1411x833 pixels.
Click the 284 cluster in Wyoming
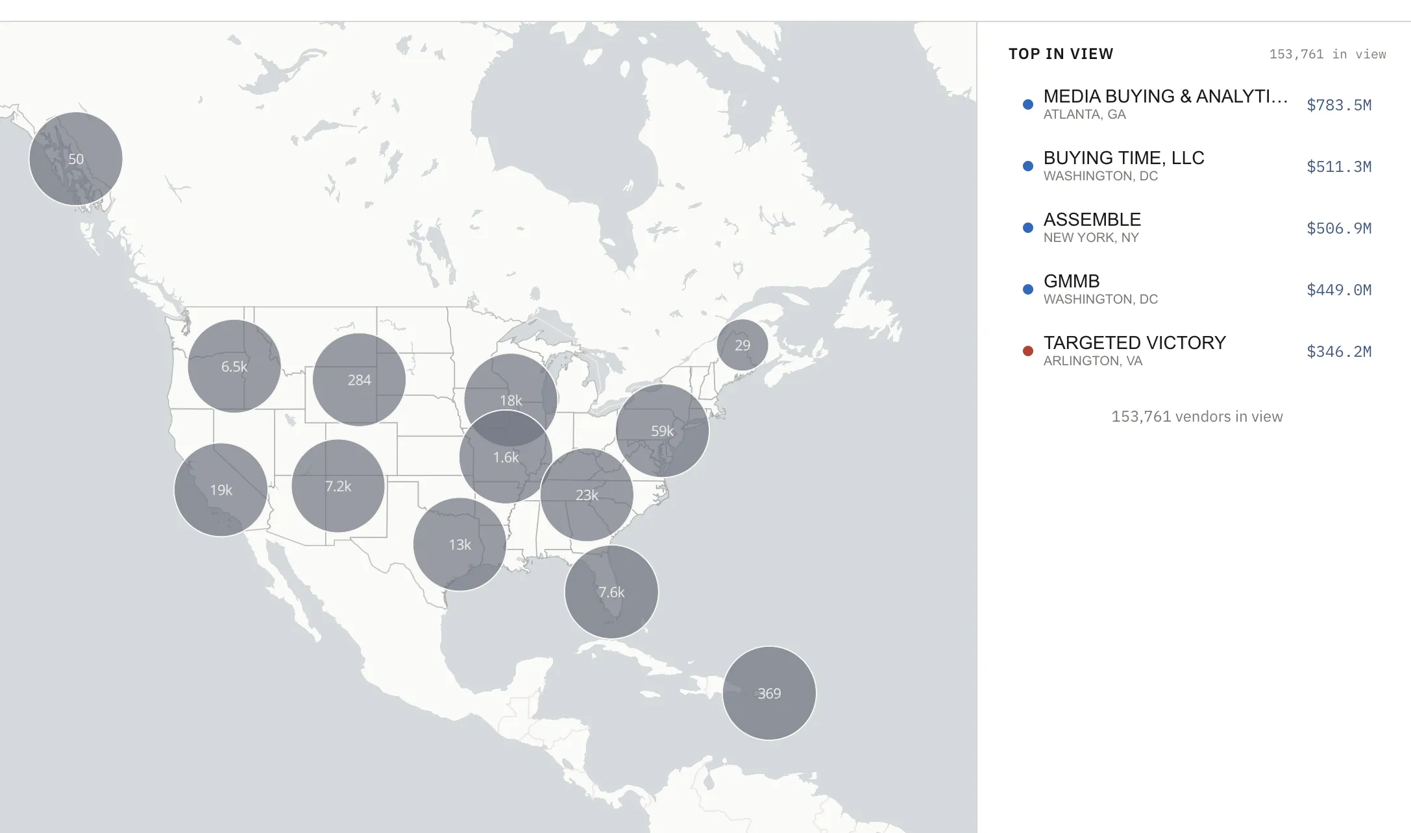pyautogui.click(x=358, y=381)
